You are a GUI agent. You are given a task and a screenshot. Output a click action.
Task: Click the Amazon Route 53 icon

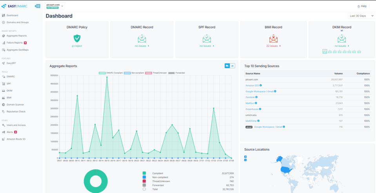(x=4, y=139)
